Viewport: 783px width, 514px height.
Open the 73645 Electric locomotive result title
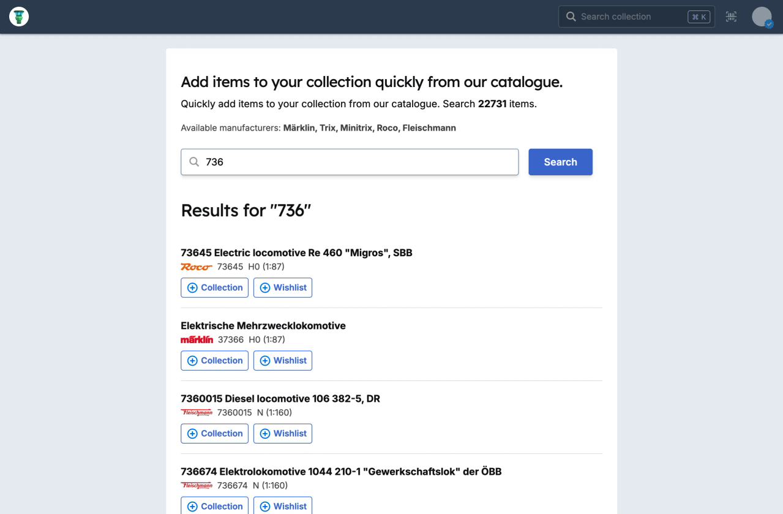296,252
